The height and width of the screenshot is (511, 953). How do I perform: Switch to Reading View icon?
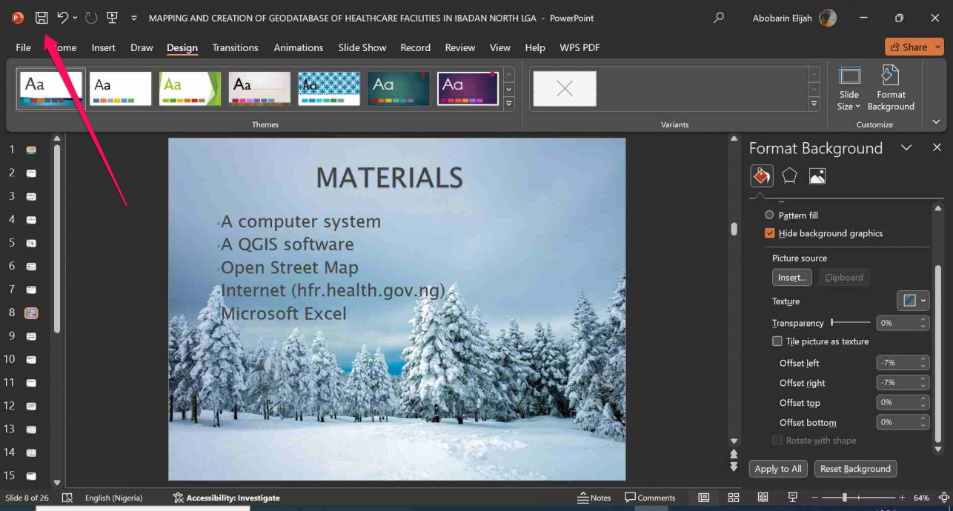(x=763, y=498)
